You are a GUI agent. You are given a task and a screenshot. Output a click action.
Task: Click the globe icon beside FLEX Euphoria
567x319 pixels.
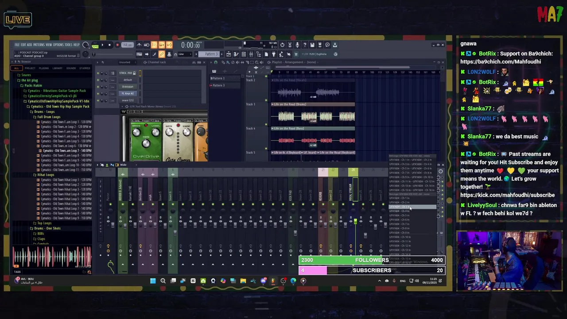(335, 54)
